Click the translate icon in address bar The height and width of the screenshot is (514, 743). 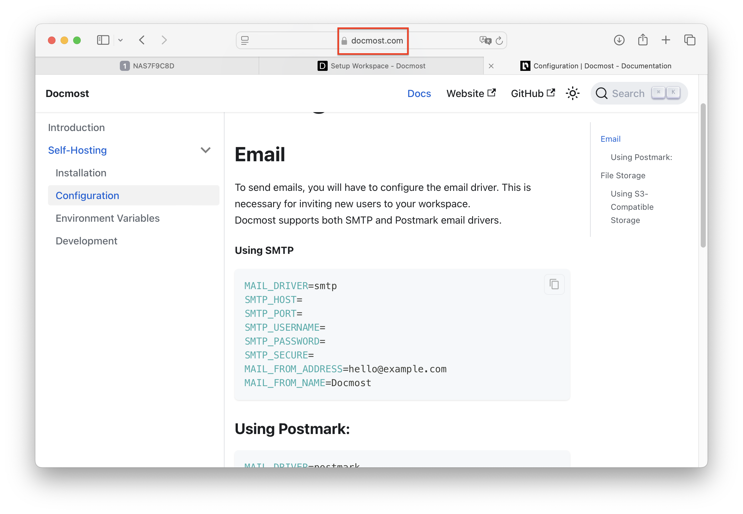point(485,41)
